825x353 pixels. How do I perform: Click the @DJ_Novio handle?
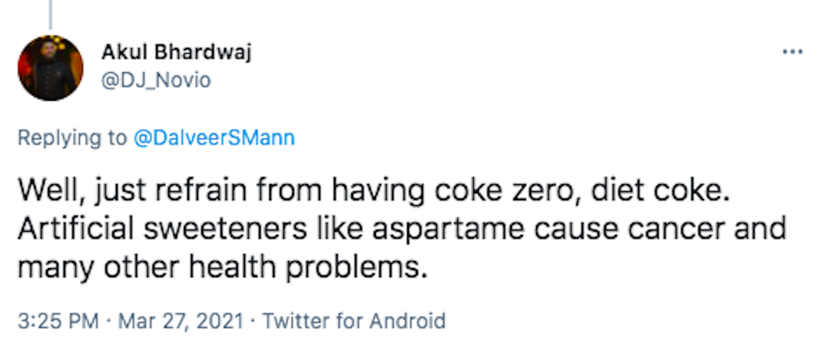click(156, 80)
